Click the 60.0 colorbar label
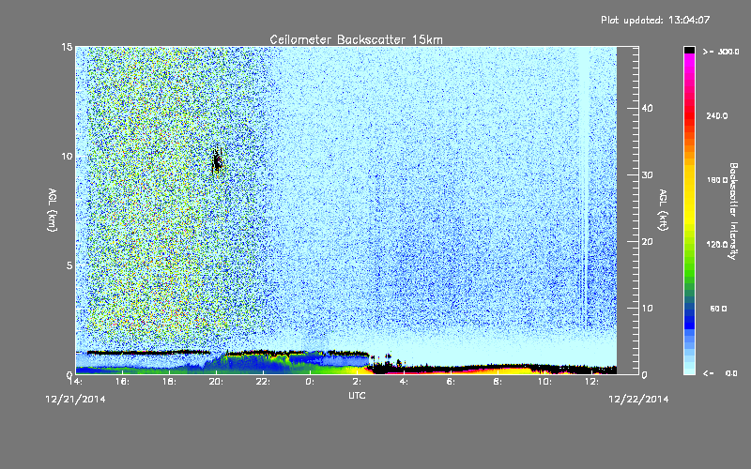The width and height of the screenshot is (751, 469). coord(718,309)
